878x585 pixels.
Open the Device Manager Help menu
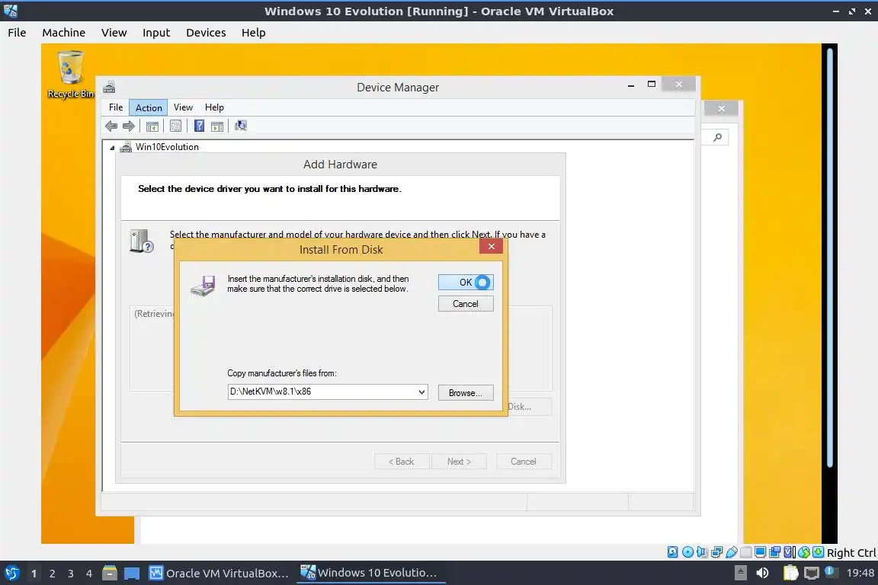(x=214, y=107)
